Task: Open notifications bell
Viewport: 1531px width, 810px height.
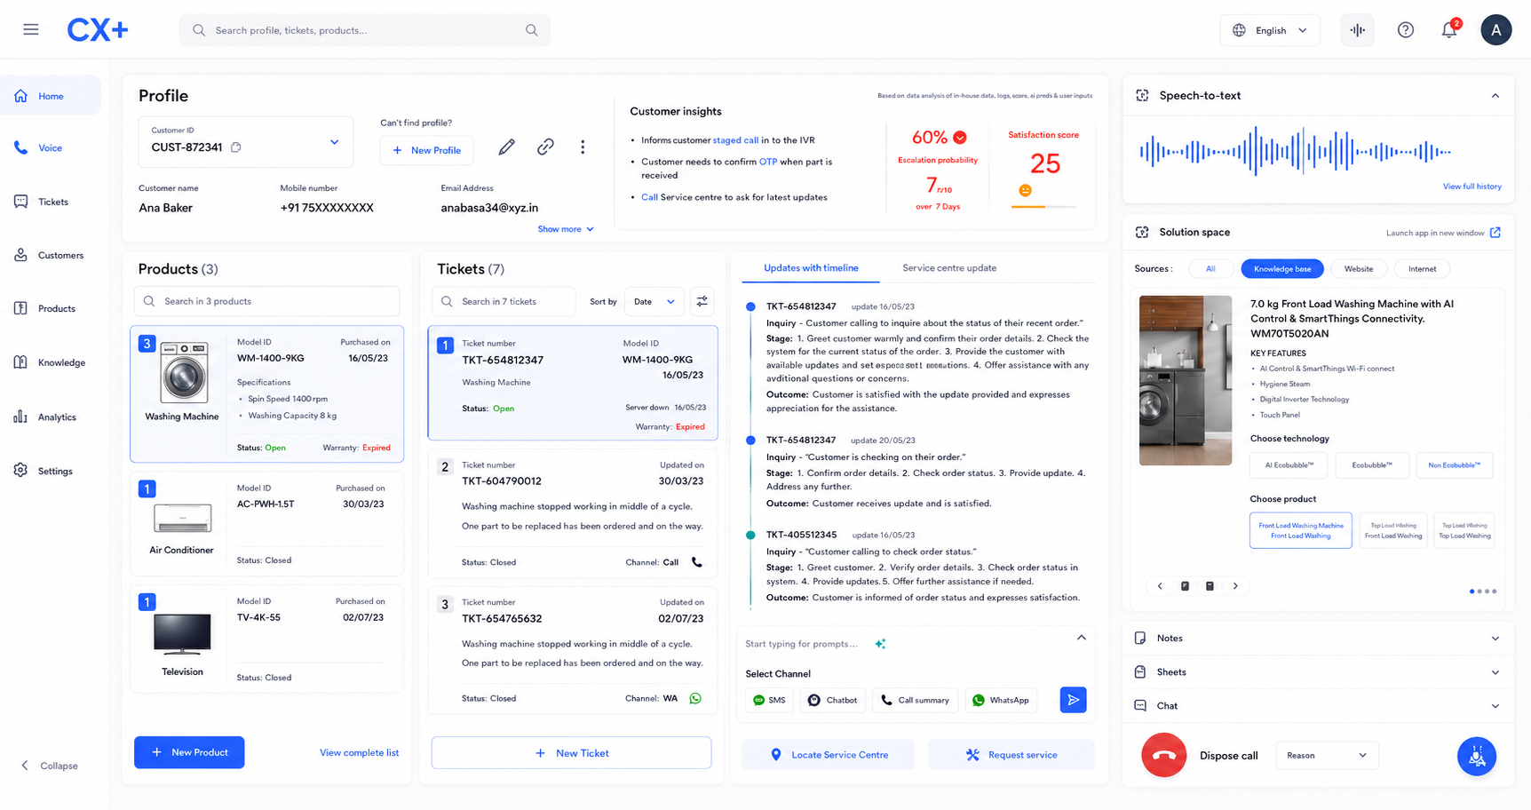Action: [x=1449, y=29]
